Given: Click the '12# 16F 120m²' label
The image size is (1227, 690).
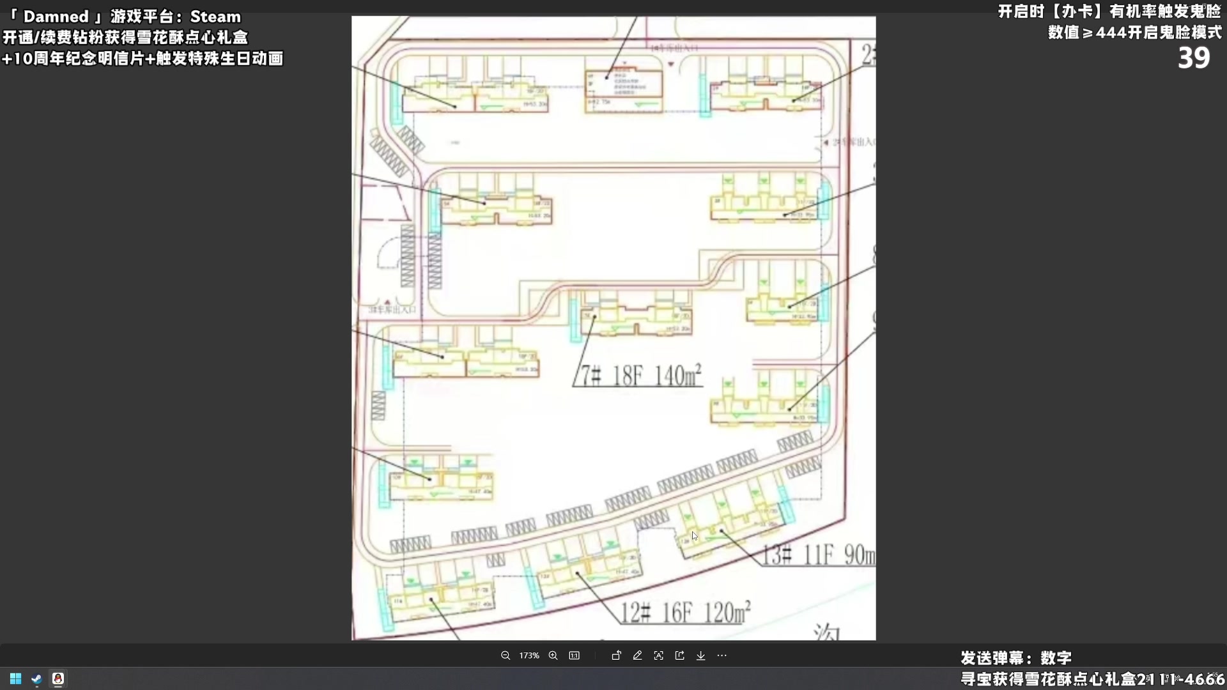Looking at the screenshot, I should click(686, 612).
